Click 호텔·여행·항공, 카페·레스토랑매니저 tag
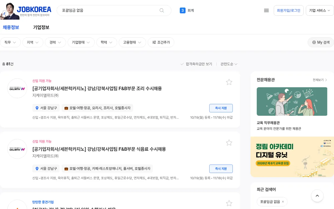 [x=107, y=169]
